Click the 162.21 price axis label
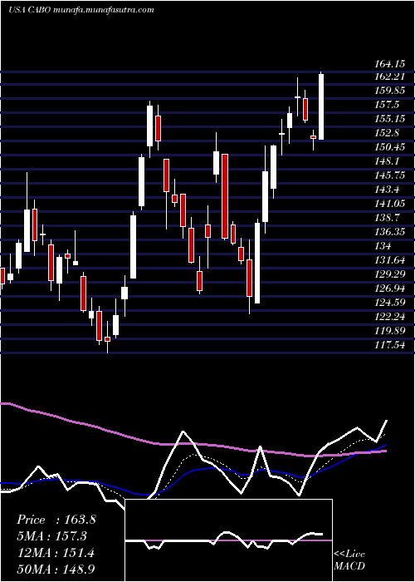The height and width of the screenshot is (582, 415). point(389,76)
